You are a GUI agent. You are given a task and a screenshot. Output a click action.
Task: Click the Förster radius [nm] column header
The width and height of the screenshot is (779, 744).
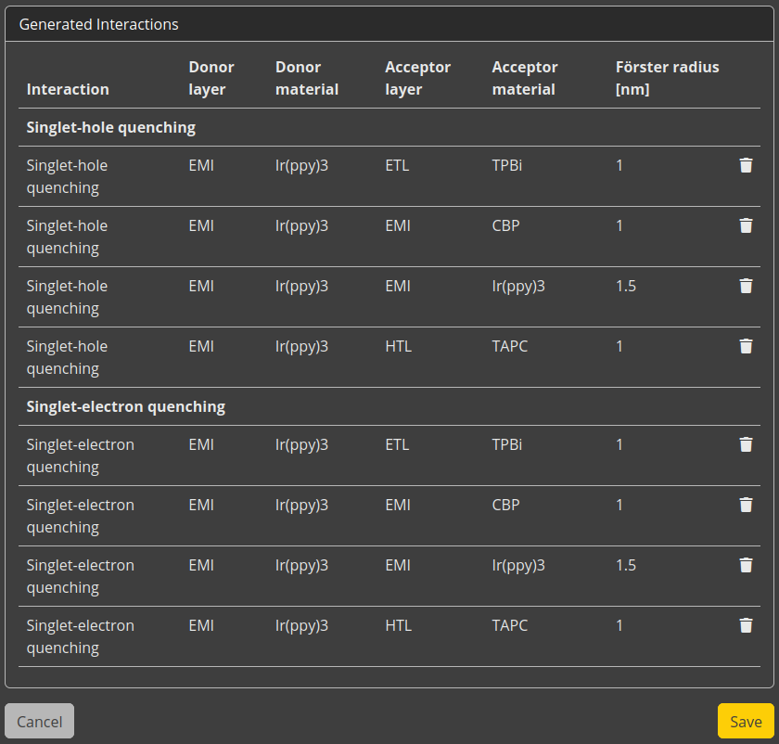click(x=667, y=79)
